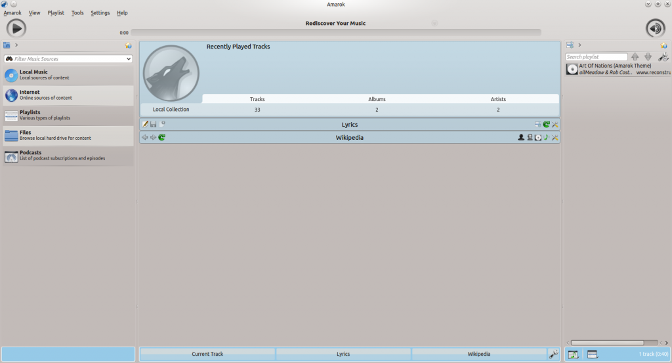Click the media sources home icon
Image resolution: width=672 pixels, height=363 pixels.
(7, 45)
